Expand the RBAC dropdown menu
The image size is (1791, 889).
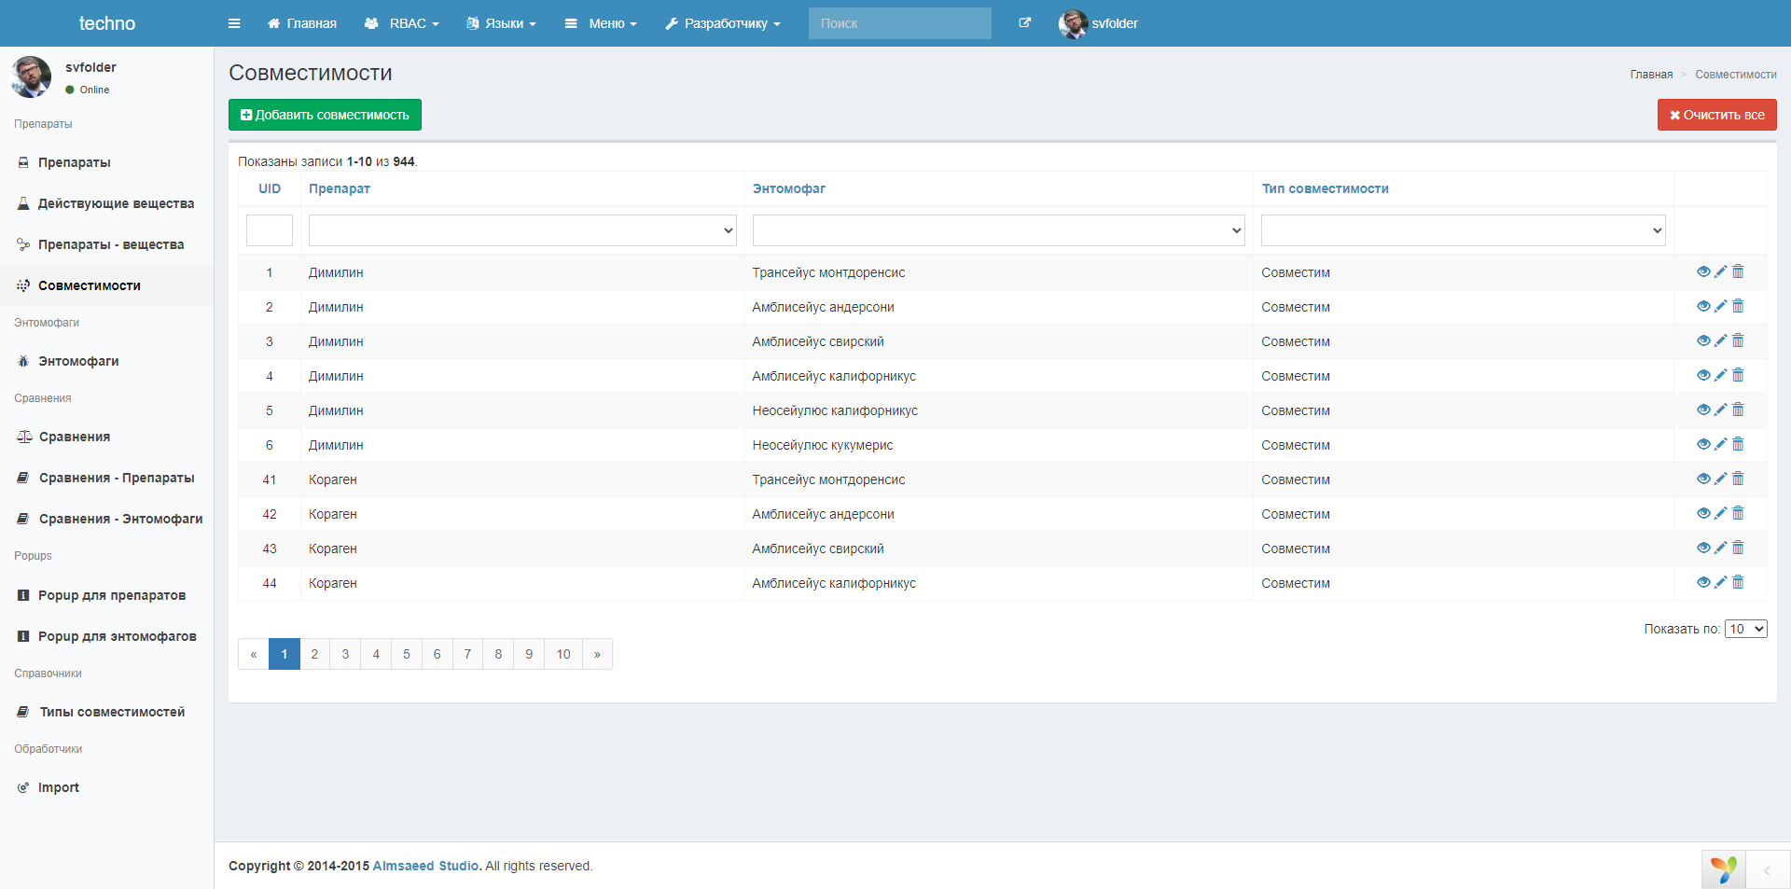coord(402,23)
